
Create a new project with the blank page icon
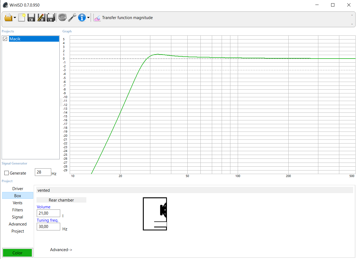tap(22, 18)
